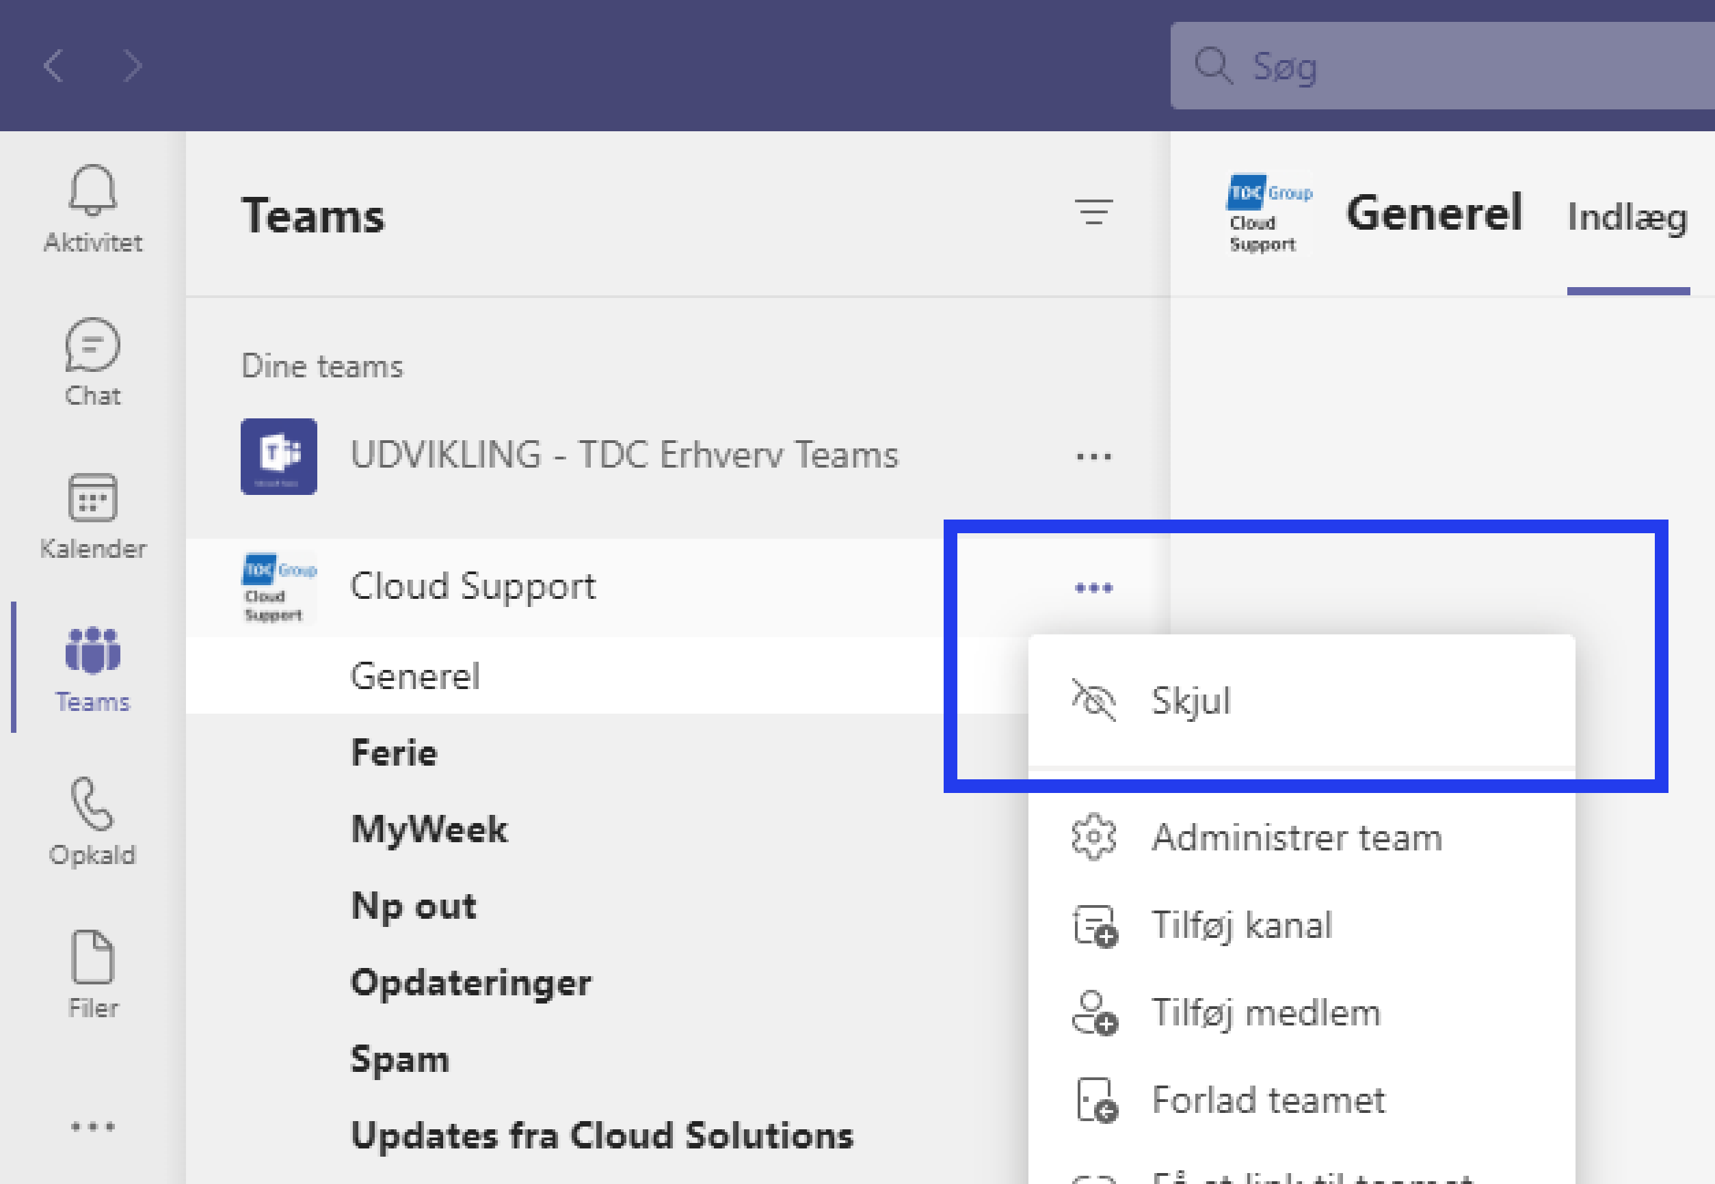Switch to the Indlæg tab
This screenshot has height=1184, width=1715.
pyautogui.click(x=1627, y=217)
